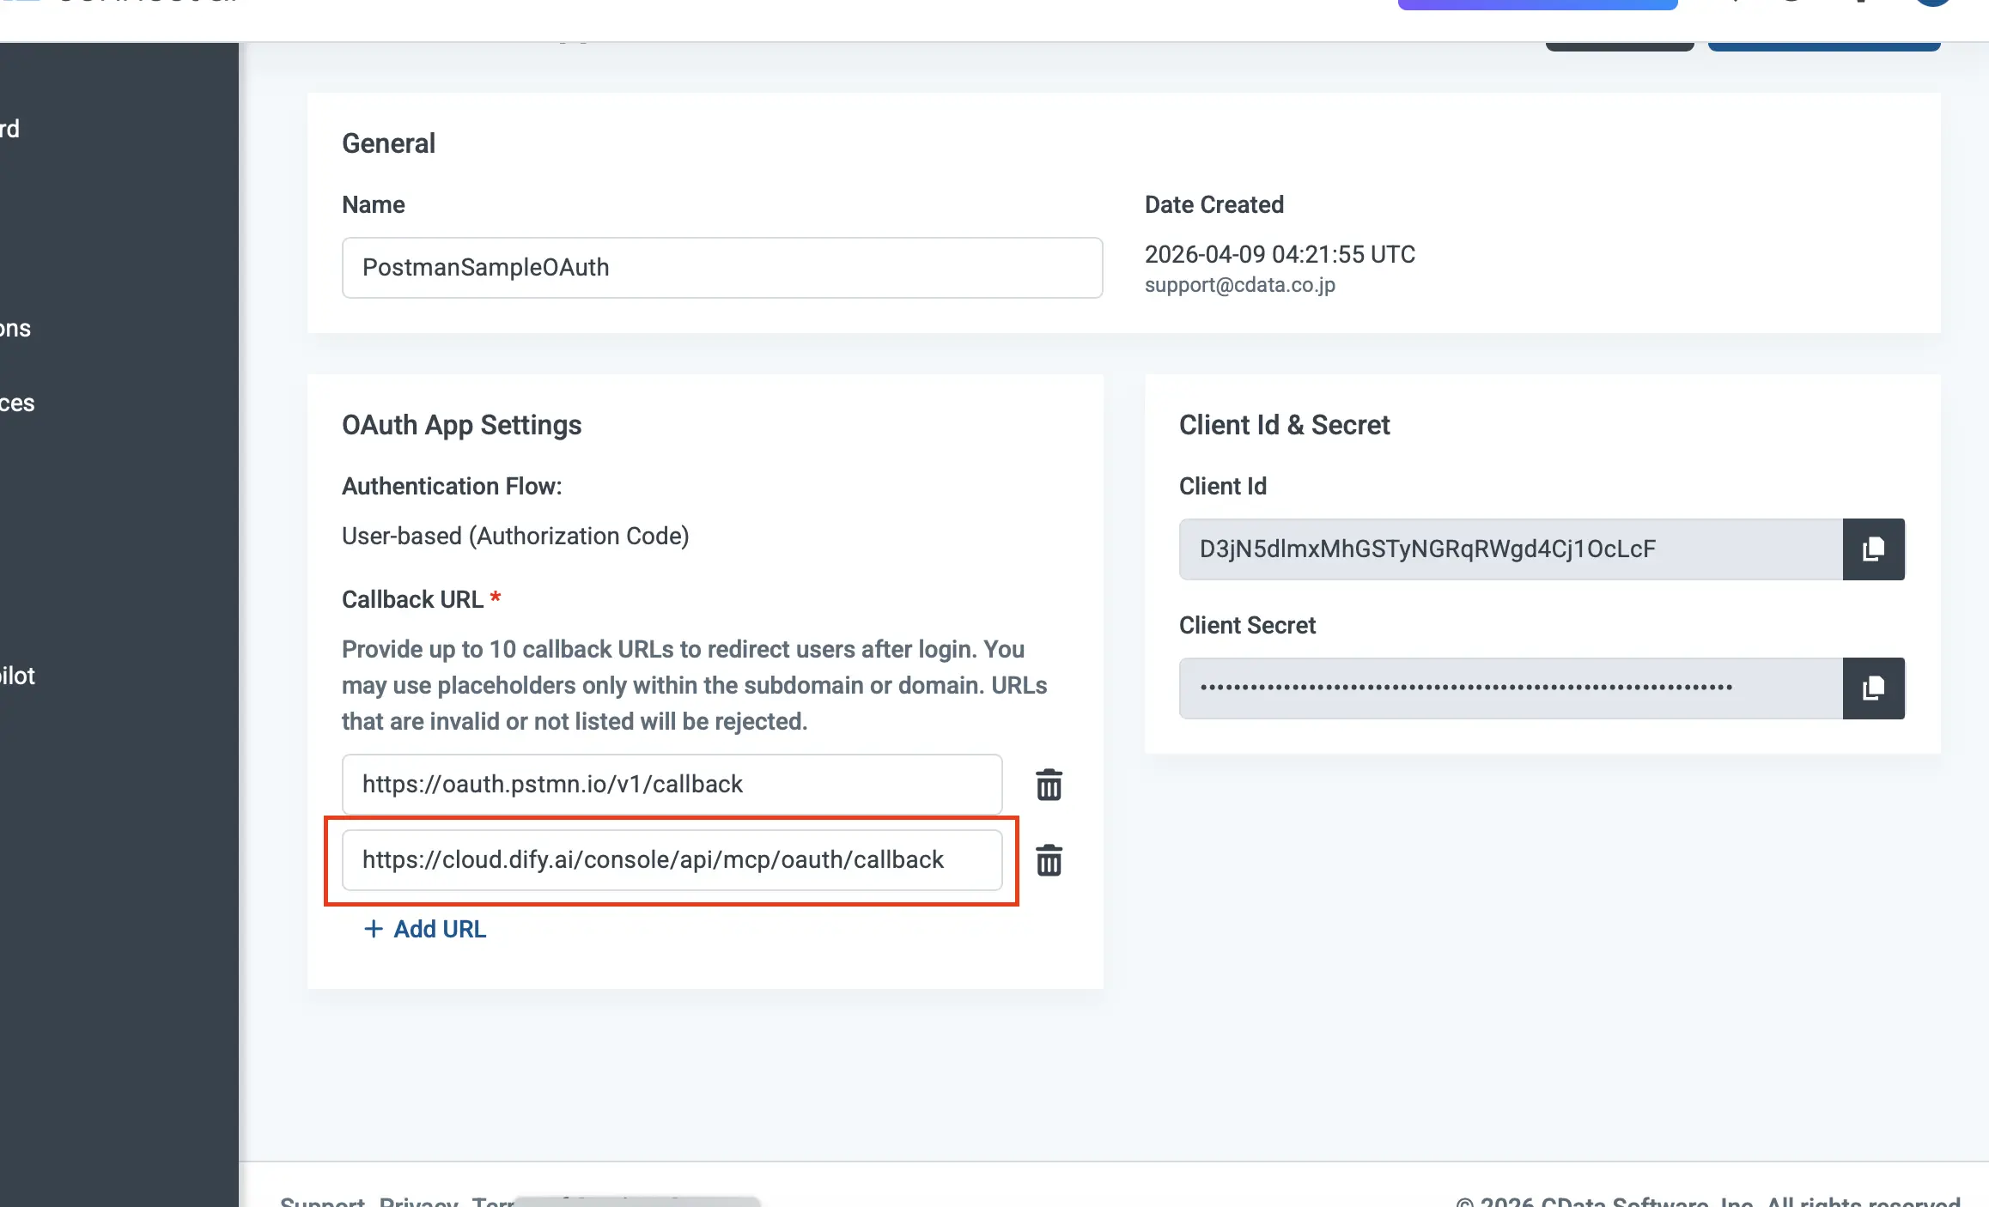
Task: Edit the PostmanSampleOAuth name field
Action: (721, 268)
